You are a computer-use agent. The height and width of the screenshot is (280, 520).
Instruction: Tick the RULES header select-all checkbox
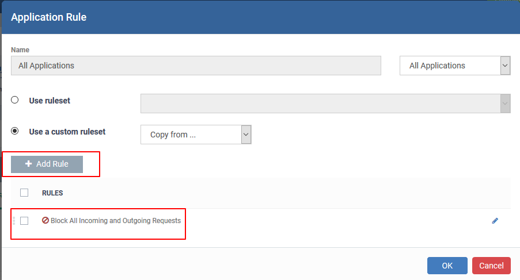click(x=24, y=193)
